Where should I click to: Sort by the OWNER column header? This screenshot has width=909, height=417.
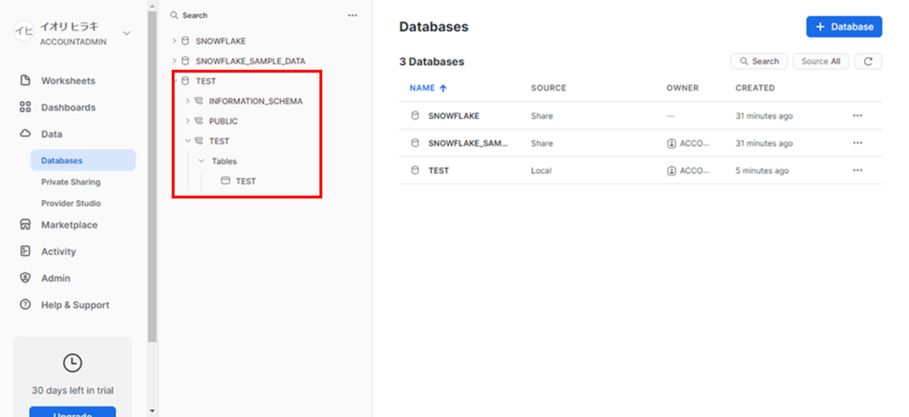[x=683, y=88]
